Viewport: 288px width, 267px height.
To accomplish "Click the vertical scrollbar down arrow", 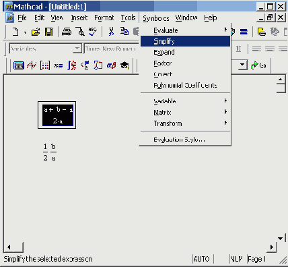I will (x=281, y=239).
